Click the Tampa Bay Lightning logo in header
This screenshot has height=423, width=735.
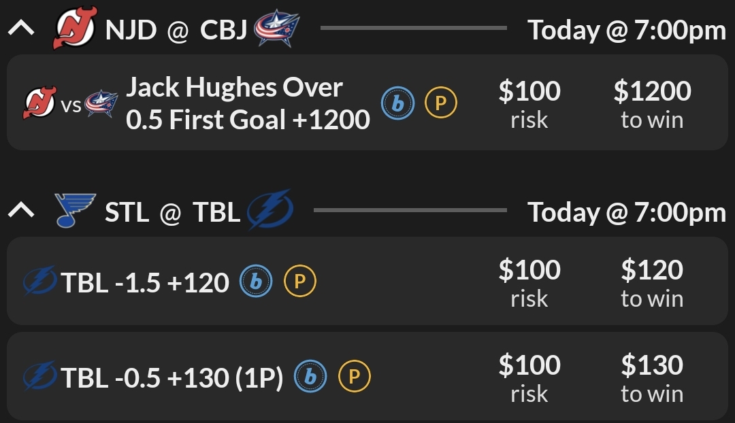click(x=269, y=211)
